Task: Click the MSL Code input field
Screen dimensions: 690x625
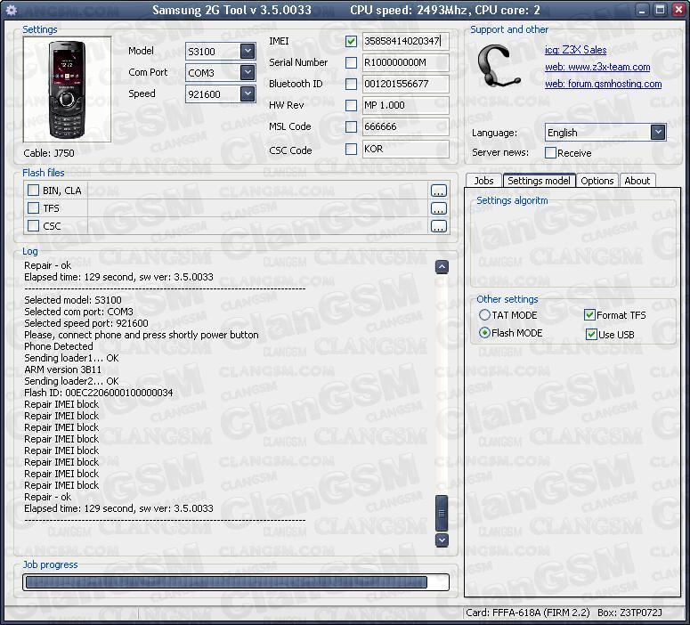Action: (405, 126)
